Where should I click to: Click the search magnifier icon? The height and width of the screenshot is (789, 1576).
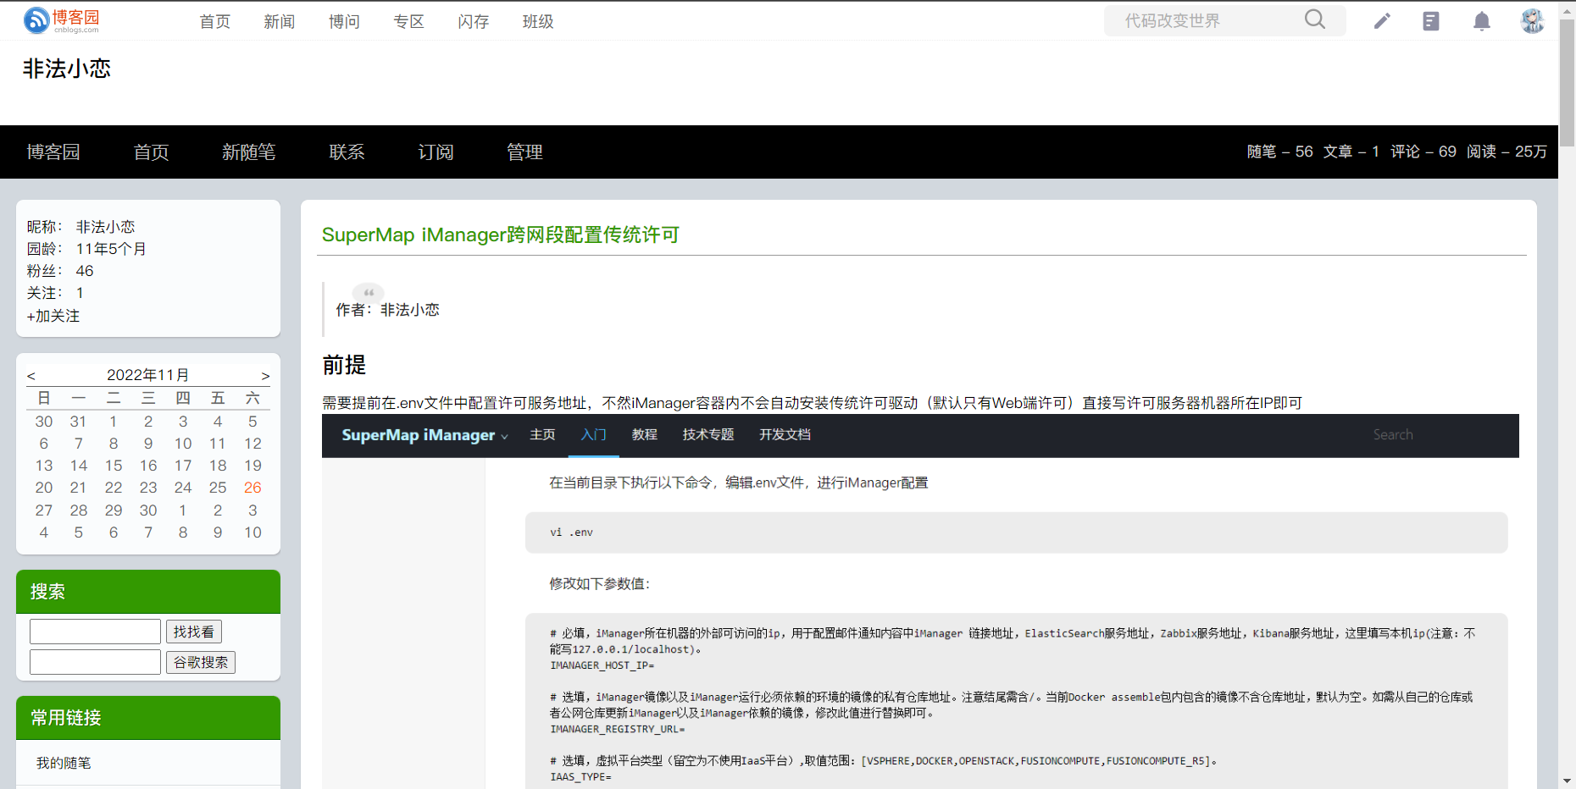click(1314, 19)
